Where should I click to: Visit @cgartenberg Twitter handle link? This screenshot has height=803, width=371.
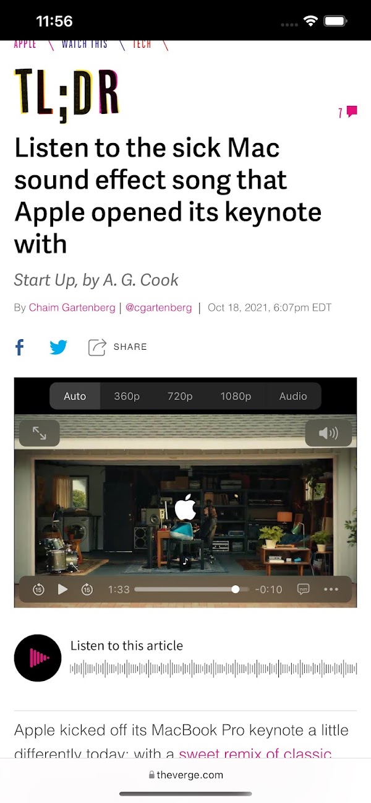(x=159, y=308)
